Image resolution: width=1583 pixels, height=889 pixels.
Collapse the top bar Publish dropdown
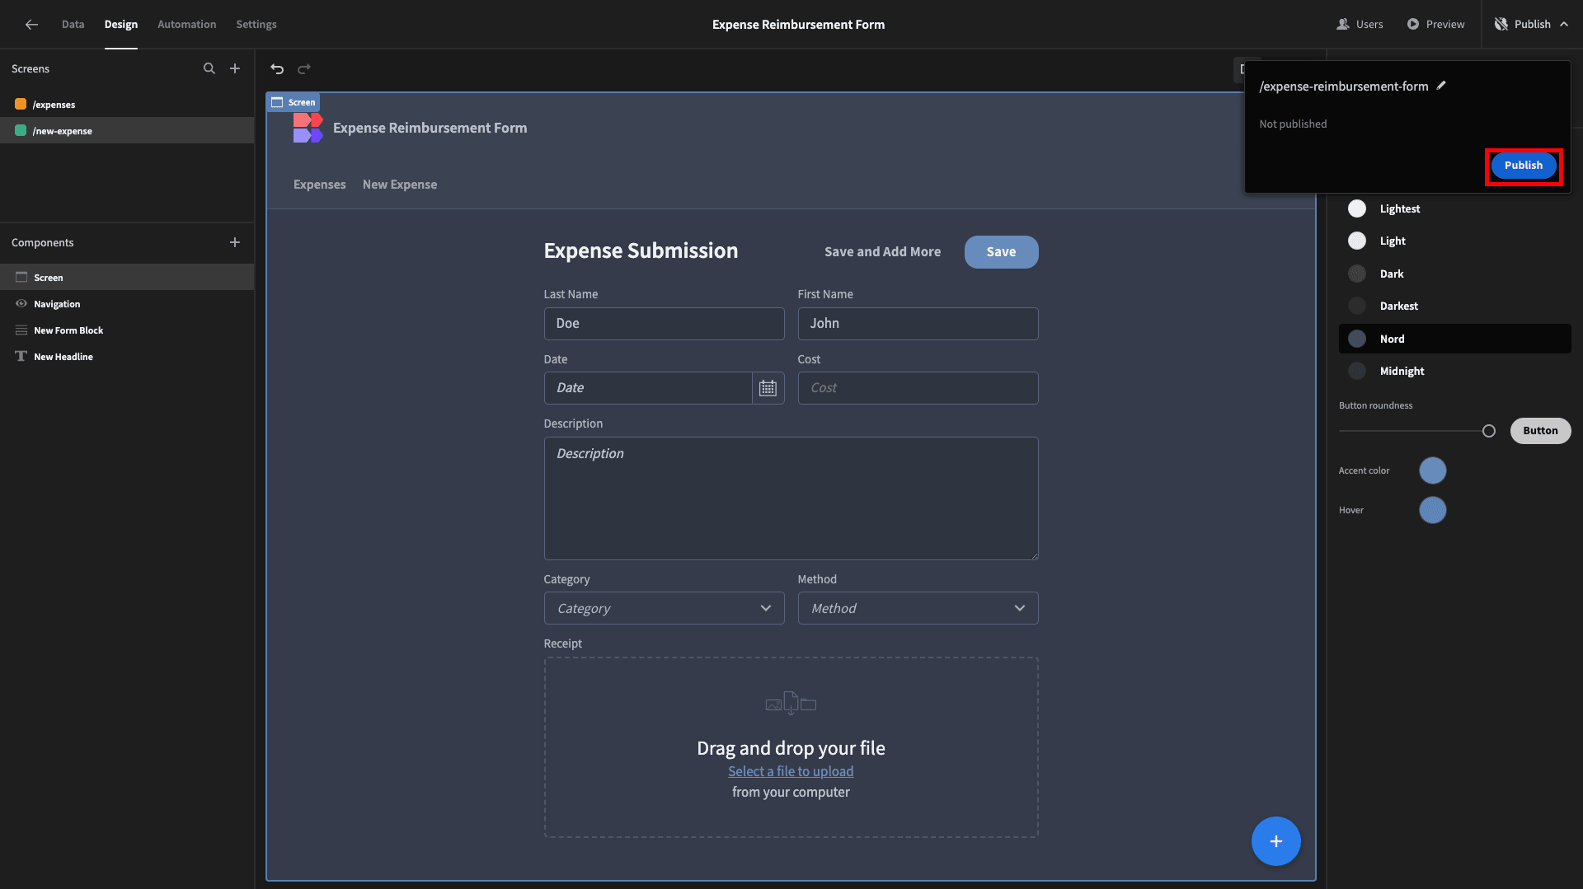pos(1531,25)
